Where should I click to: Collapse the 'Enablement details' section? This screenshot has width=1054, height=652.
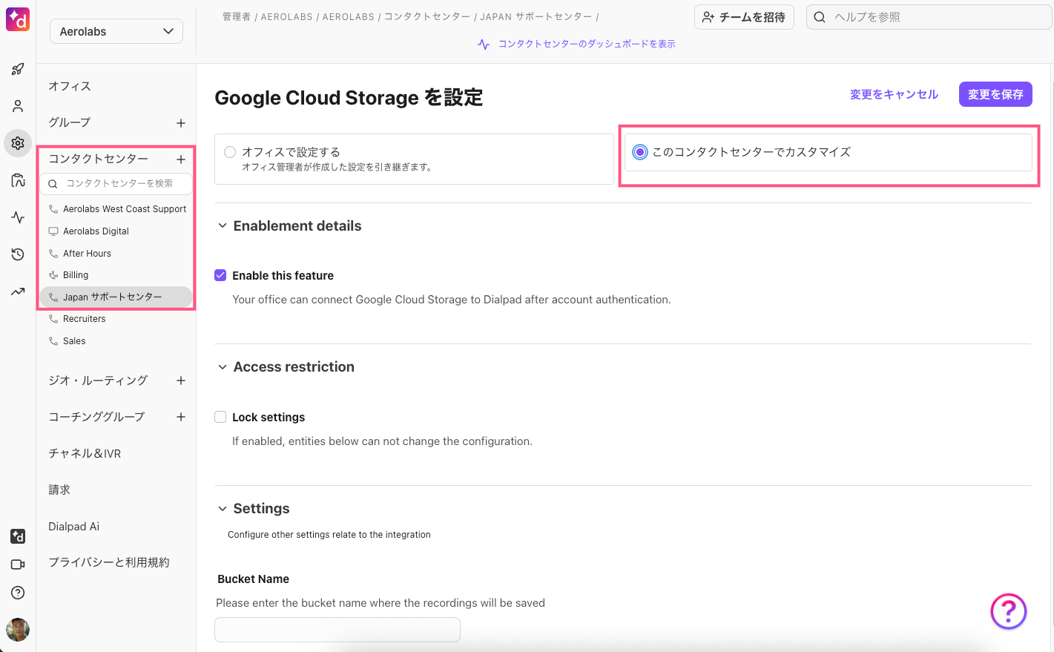click(222, 225)
